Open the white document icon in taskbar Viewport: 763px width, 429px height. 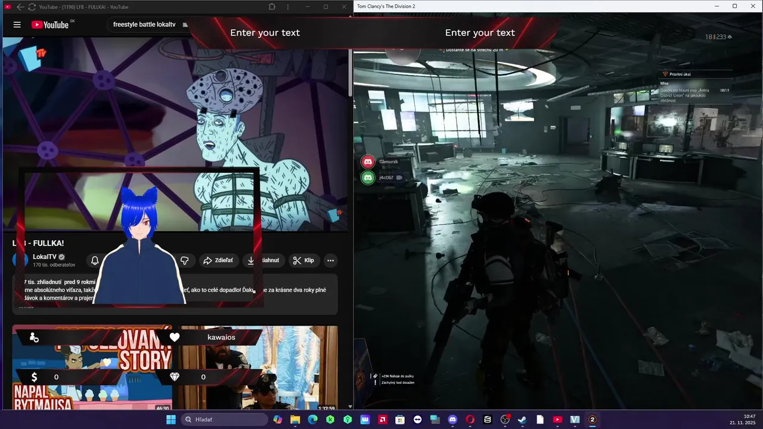[540, 419]
